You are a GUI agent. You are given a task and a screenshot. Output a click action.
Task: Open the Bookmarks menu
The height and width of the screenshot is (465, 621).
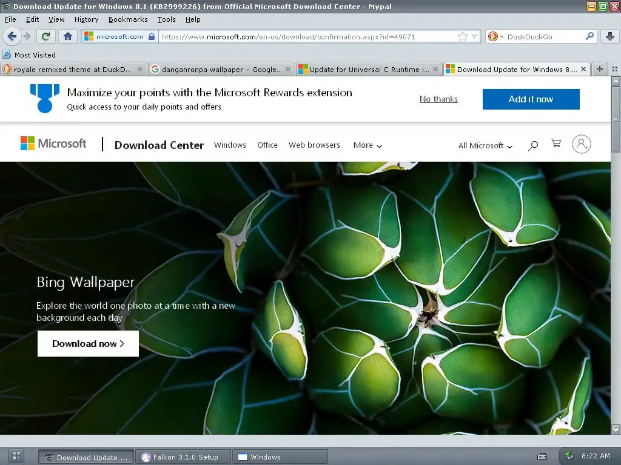coord(128,19)
